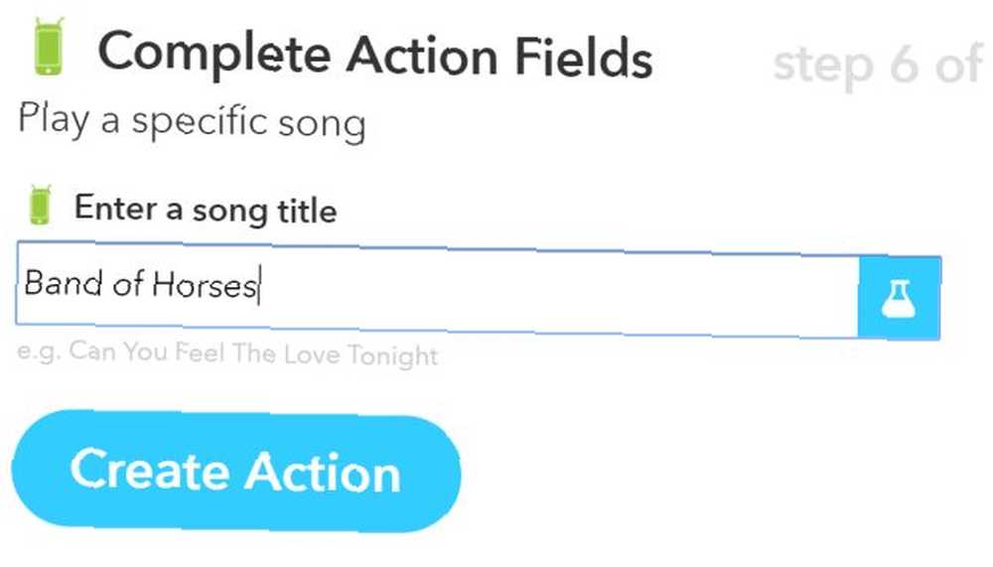The height and width of the screenshot is (567, 993).
Task: Click the word 'Fields' in the page heading
Action: (x=583, y=58)
